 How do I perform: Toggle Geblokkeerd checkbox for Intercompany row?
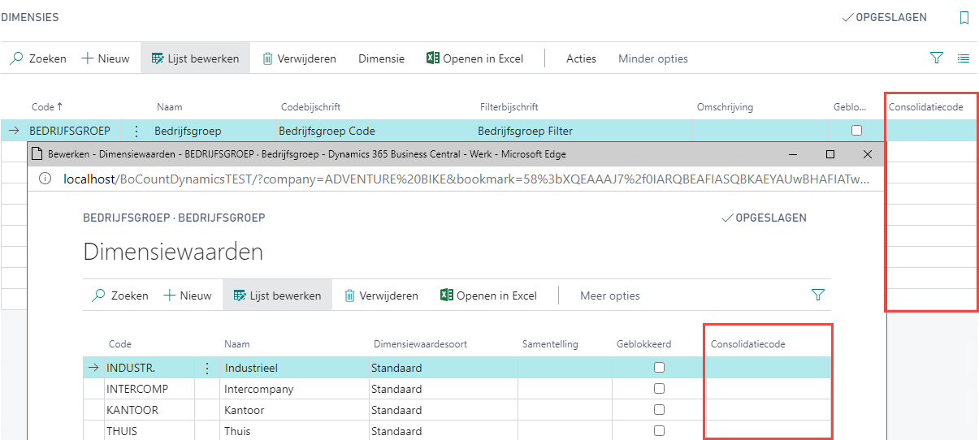pos(659,389)
